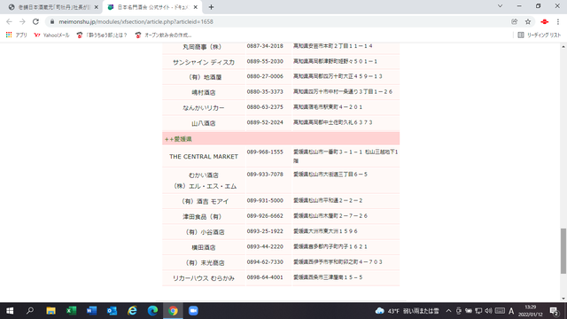567x319 pixels.
Task: Bookmark this page with star icon
Action: click(x=528, y=21)
